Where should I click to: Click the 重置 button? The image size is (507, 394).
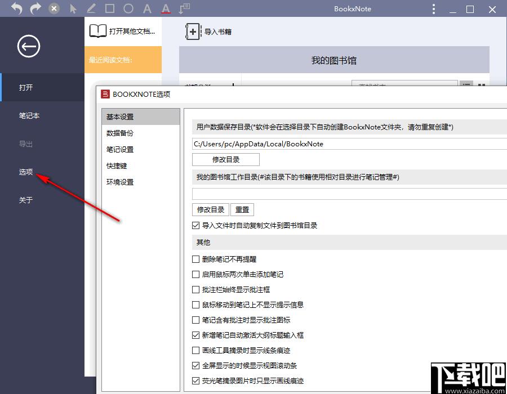click(x=242, y=209)
